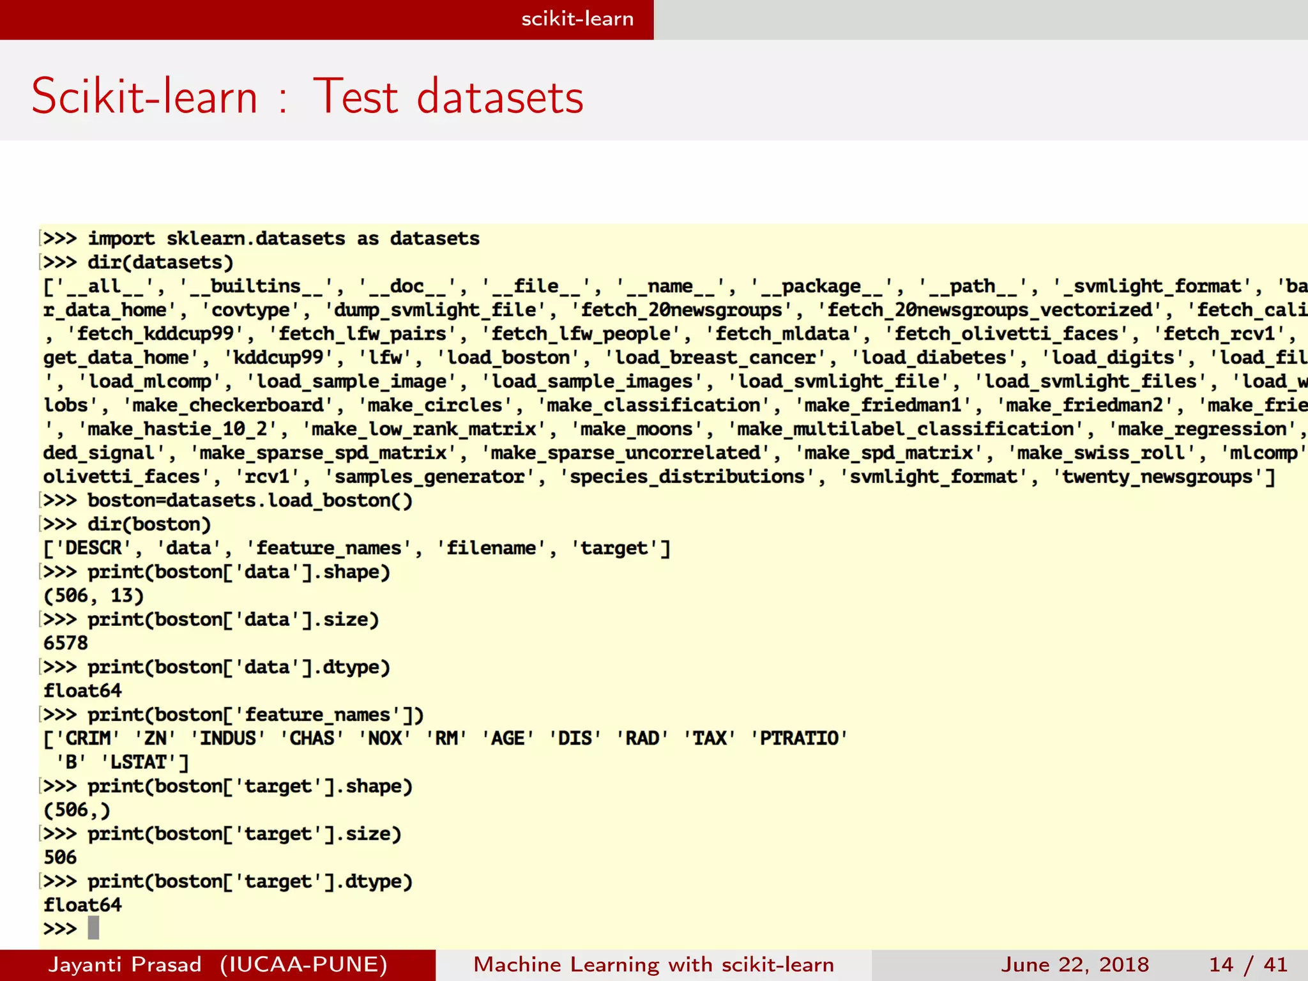Click the final 'float64' output after target dtype
Screen dimensions: 1308x981
[82, 905]
